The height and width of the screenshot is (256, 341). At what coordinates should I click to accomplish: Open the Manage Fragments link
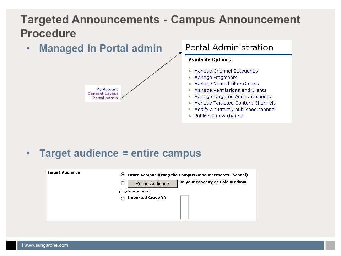(216, 77)
